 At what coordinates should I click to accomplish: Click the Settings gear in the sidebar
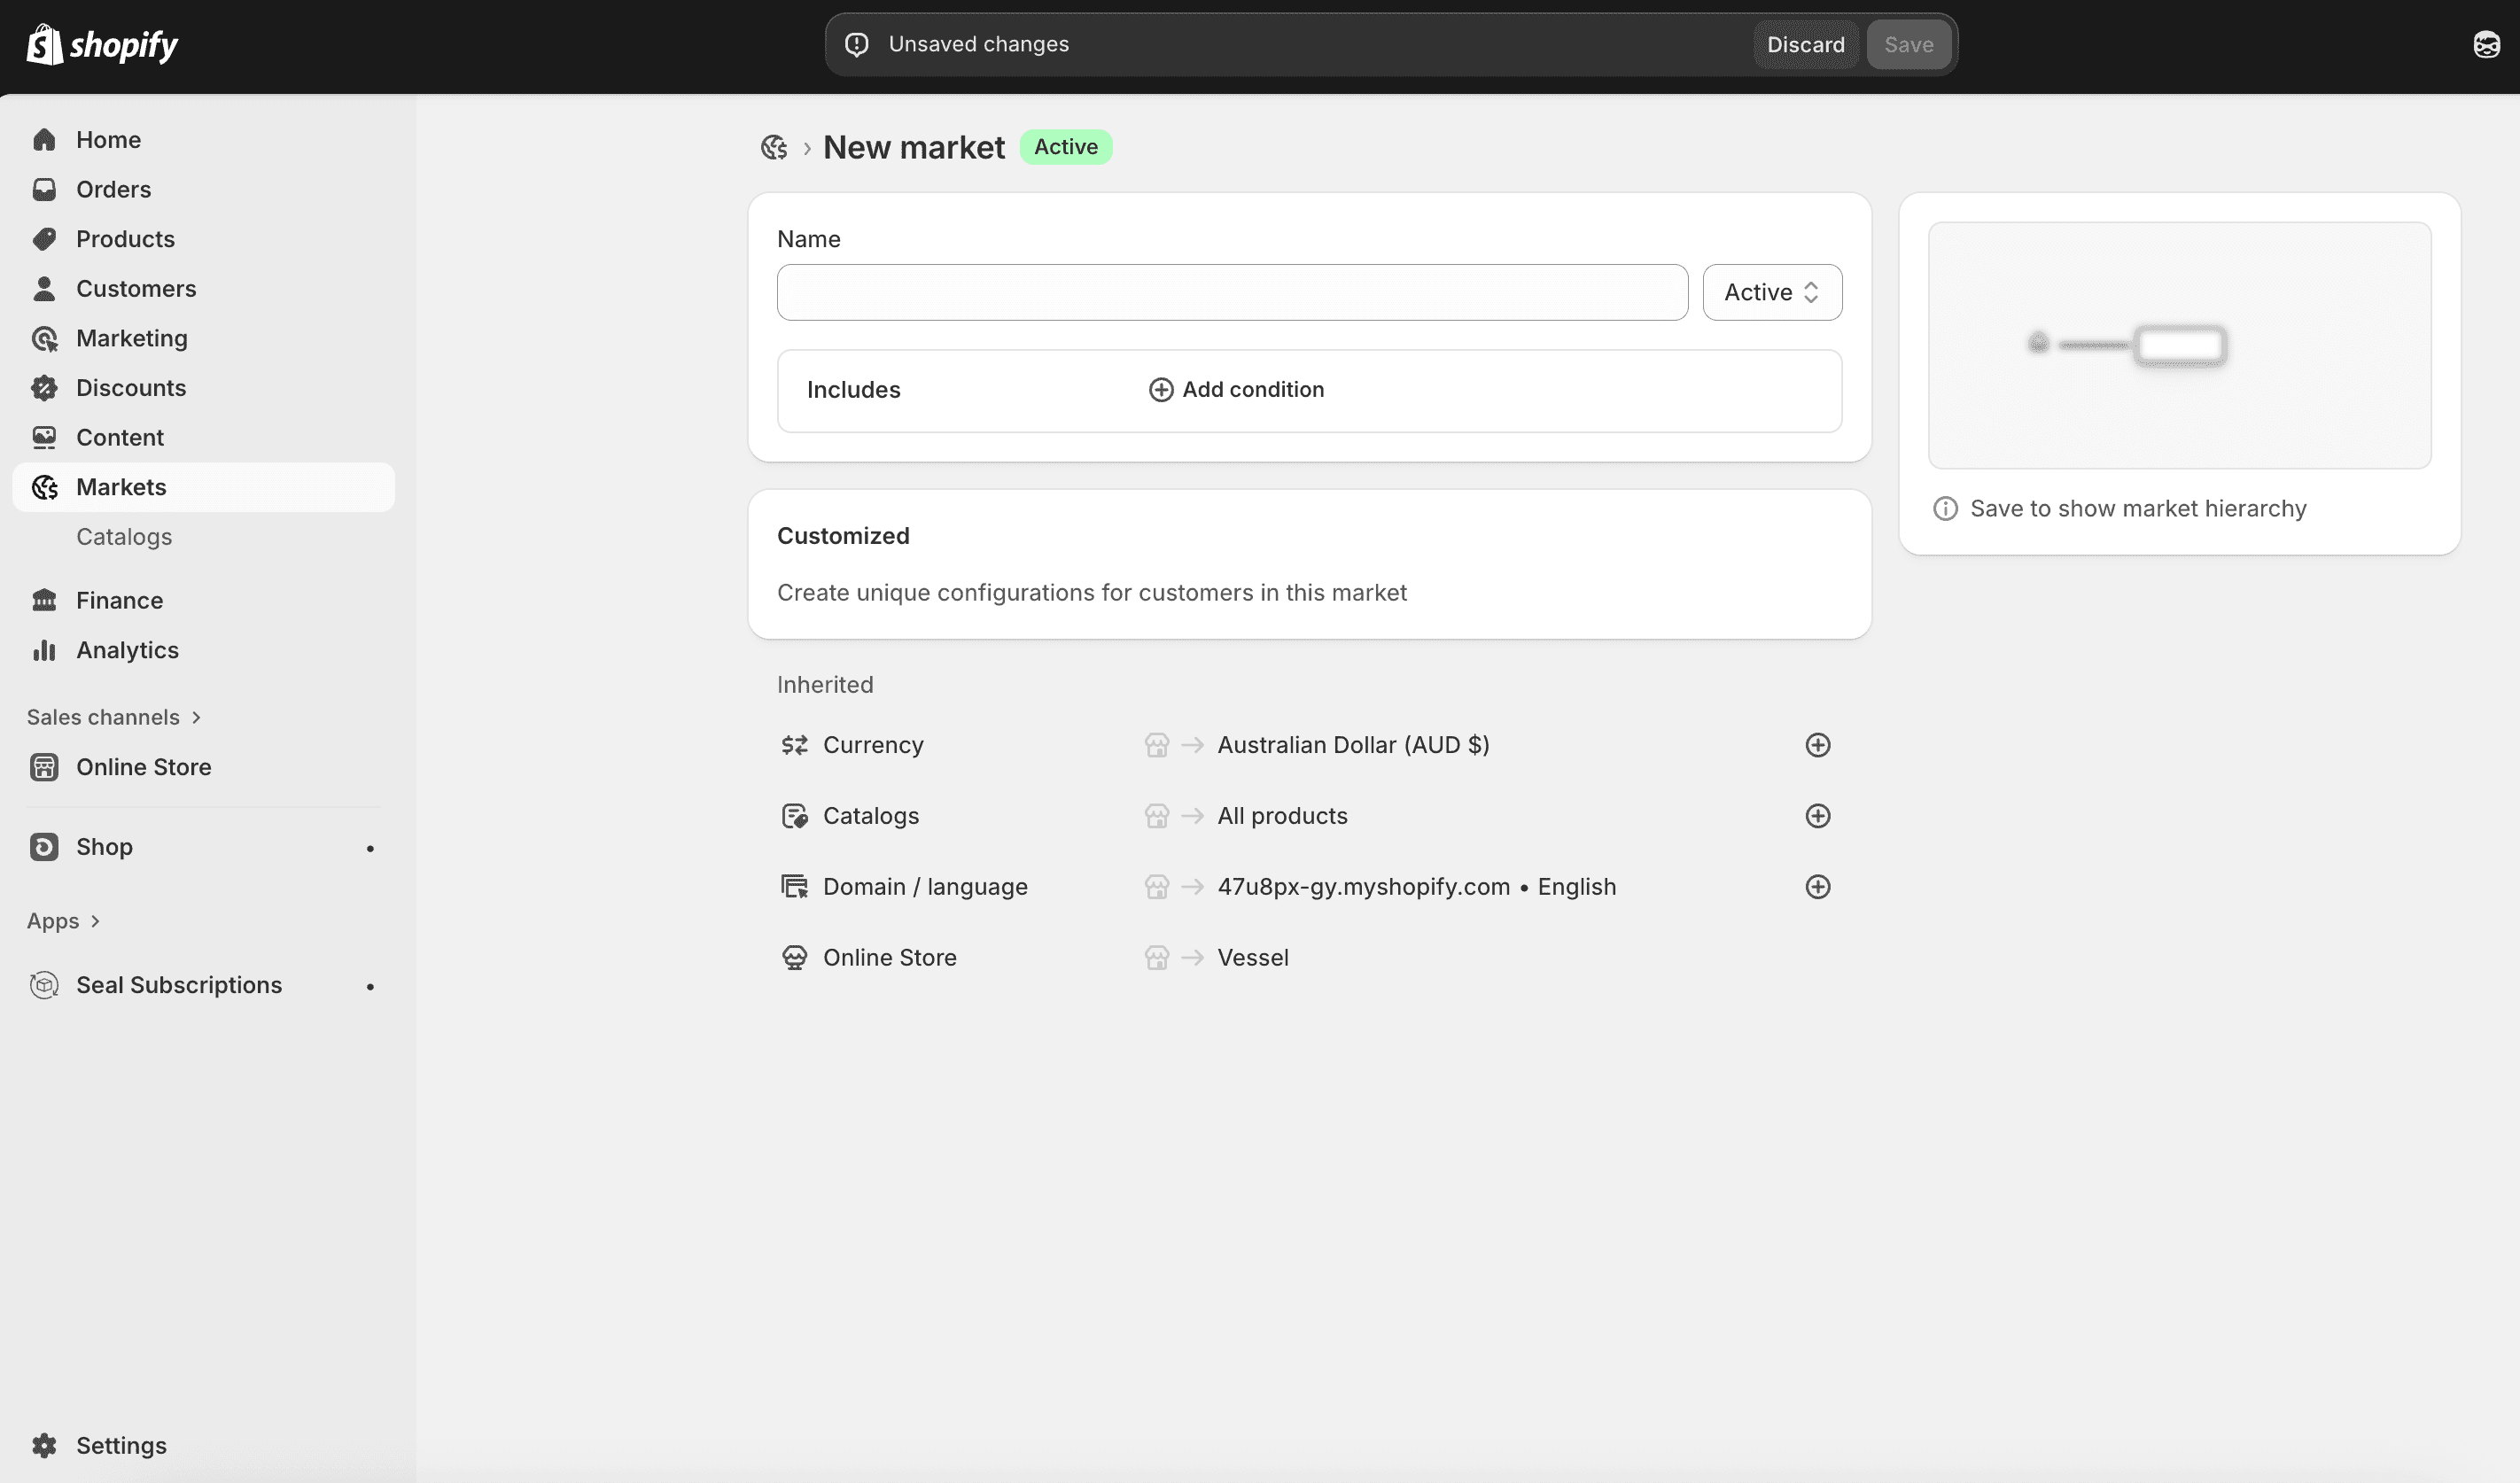coord(44,1445)
